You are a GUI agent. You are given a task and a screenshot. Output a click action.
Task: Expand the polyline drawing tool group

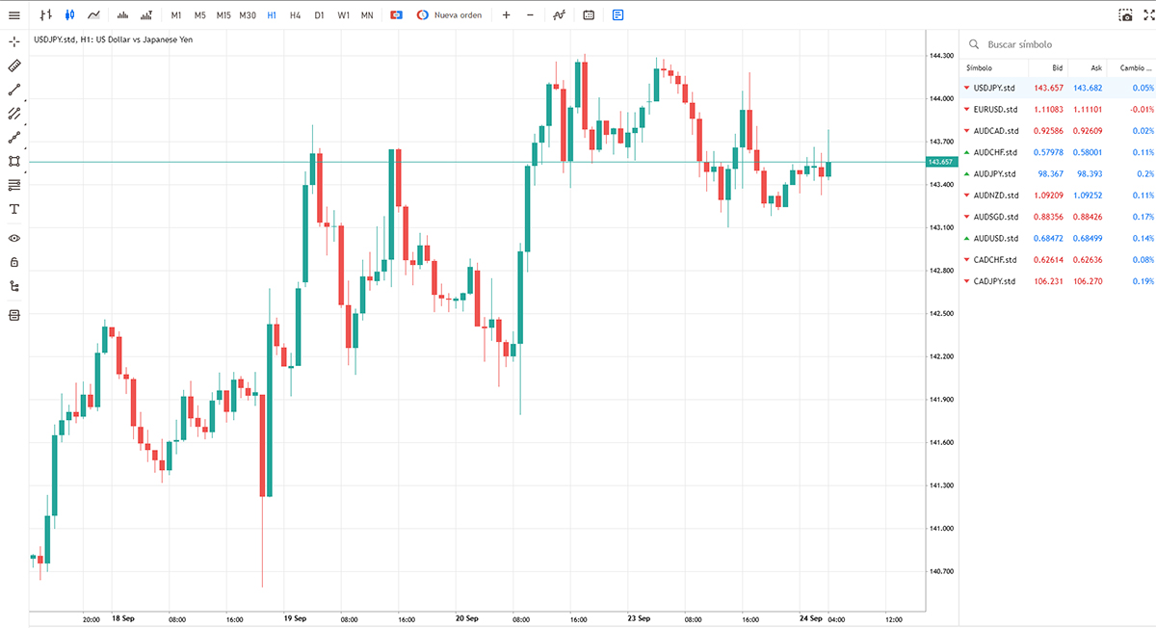[x=14, y=138]
